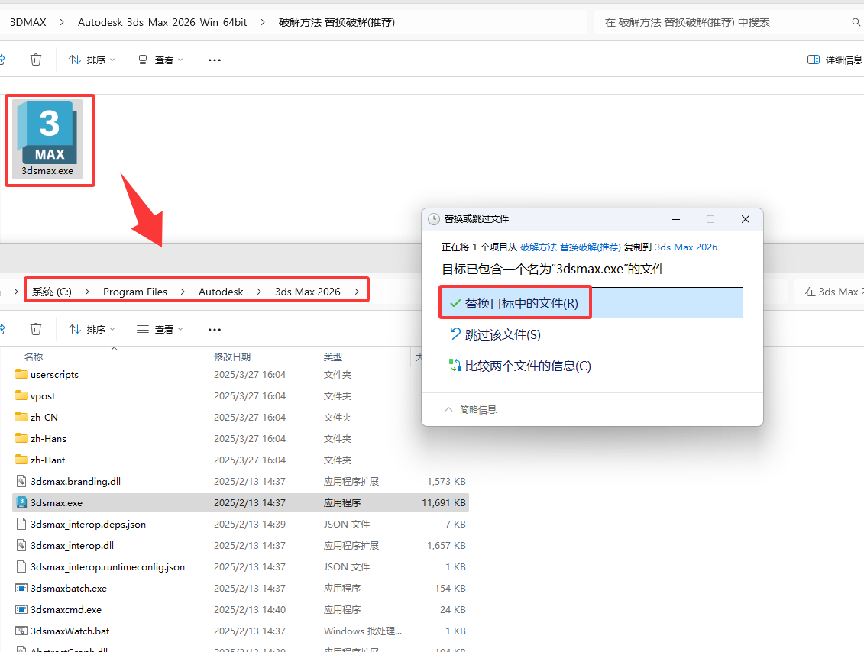The width and height of the screenshot is (864, 652).
Task: Click the clock icon in dialog title bar
Action: [x=434, y=219]
